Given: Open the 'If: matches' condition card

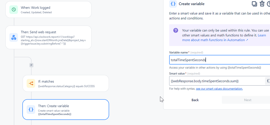Looking at the screenshot, I should 66,83.
